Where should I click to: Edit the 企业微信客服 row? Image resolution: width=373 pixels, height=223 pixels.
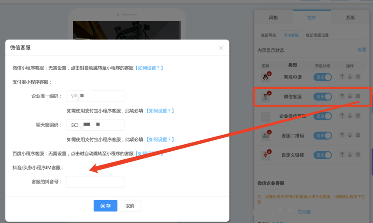[x=358, y=116]
